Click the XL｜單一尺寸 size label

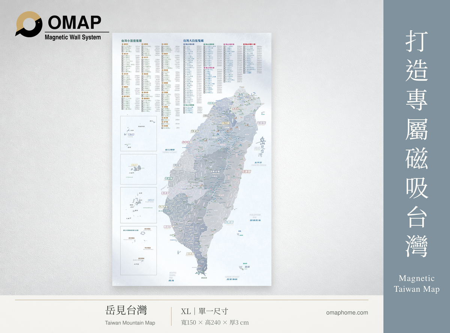[204, 311]
